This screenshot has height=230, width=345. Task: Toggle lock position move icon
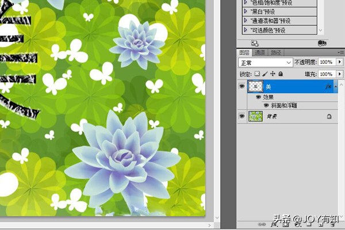(273, 74)
